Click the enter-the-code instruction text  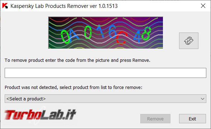[78, 60]
